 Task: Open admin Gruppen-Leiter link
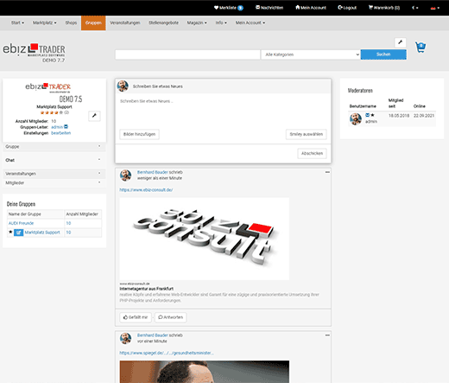(x=57, y=127)
